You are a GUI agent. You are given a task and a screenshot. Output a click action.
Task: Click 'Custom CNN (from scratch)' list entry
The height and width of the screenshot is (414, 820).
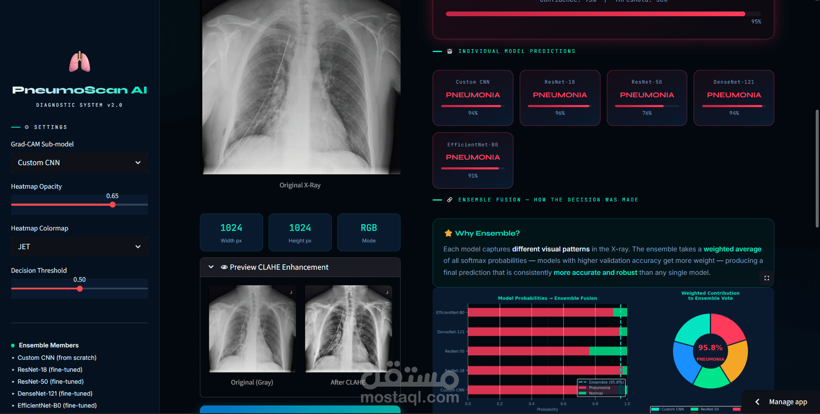pyautogui.click(x=57, y=358)
